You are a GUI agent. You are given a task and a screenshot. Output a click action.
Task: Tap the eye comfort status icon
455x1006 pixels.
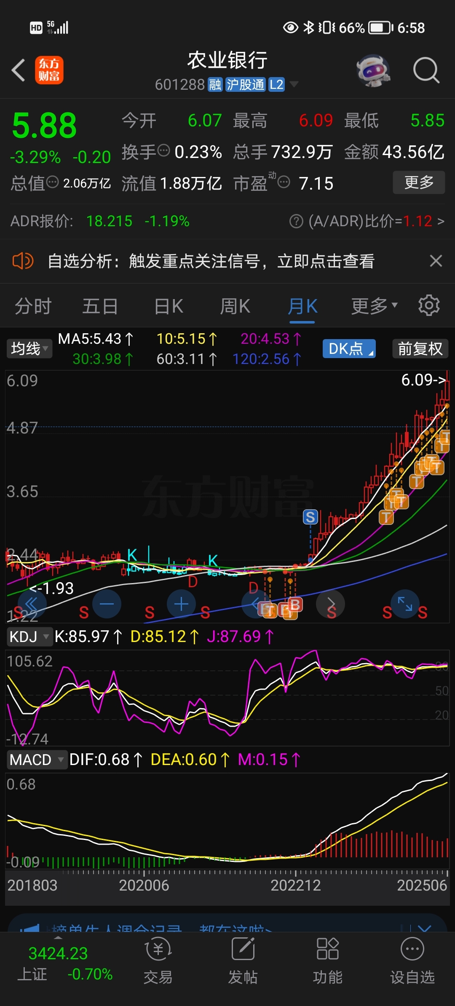291,28
